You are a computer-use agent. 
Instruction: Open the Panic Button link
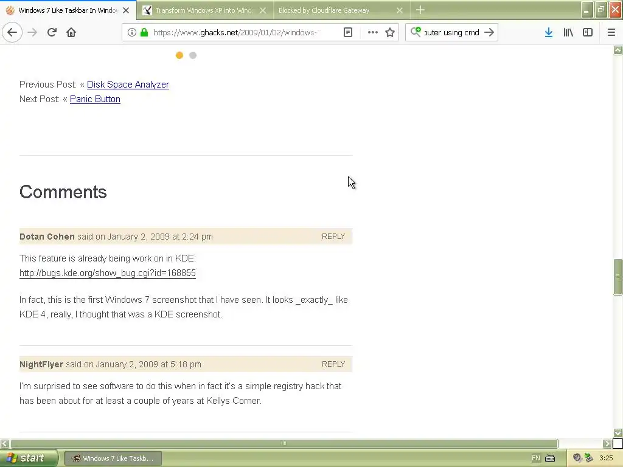(x=95, y=99)
